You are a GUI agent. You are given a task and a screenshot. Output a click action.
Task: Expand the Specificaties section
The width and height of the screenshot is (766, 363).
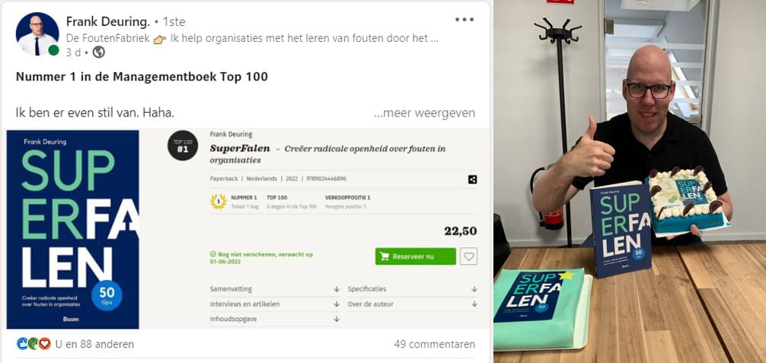[412, 289]
